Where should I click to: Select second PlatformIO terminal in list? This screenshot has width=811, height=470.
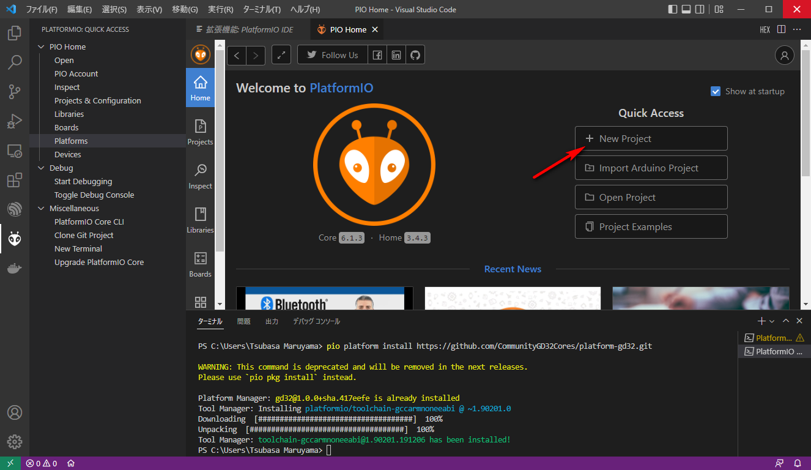click(774, 351)
